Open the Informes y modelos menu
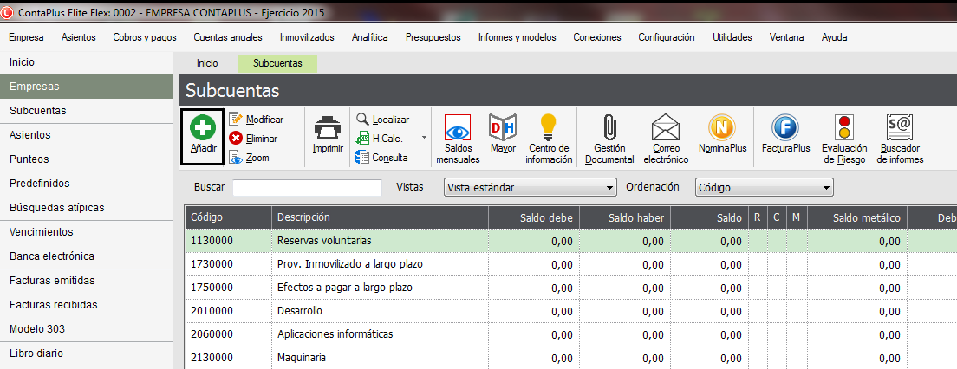Screen dimensions: 957x369 [x=517, y=37]
